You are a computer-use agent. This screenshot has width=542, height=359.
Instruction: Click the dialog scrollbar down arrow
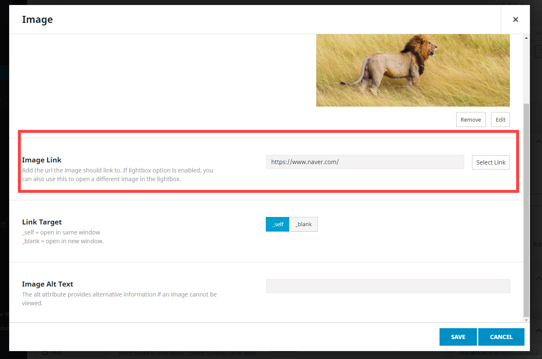coord(526,319)
